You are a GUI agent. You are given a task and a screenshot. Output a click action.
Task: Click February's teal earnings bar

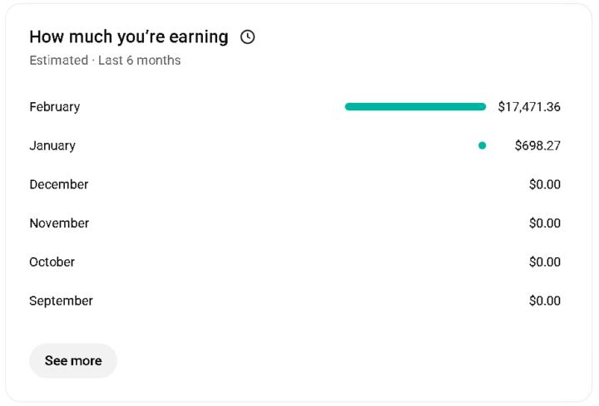(415, 106)
